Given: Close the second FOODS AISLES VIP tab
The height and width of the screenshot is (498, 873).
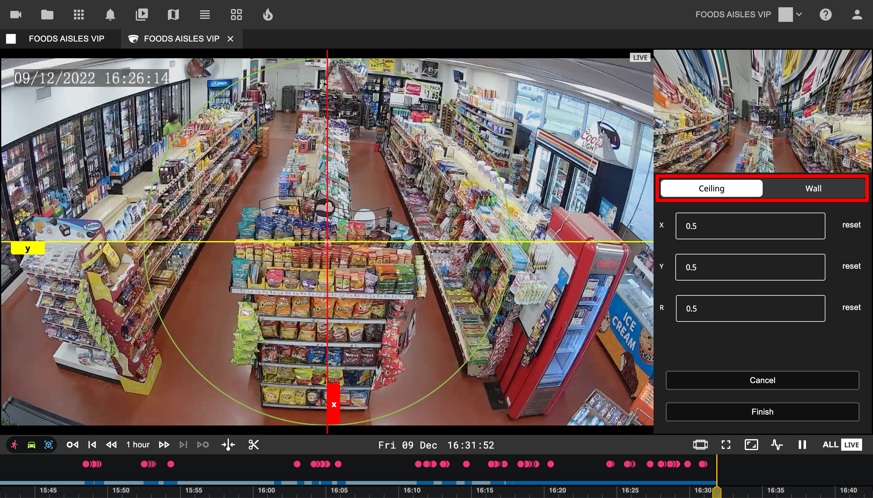Looking at the screenshot, I should point(230,39).
